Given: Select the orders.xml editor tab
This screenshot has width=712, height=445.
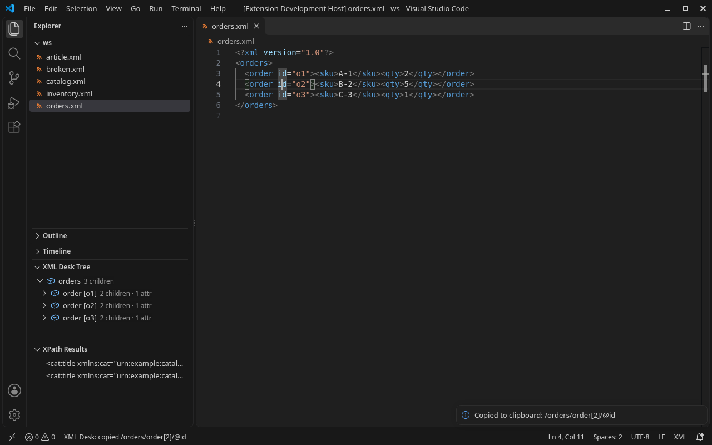Looking at the screenshot, I should [x=230, y=26].
